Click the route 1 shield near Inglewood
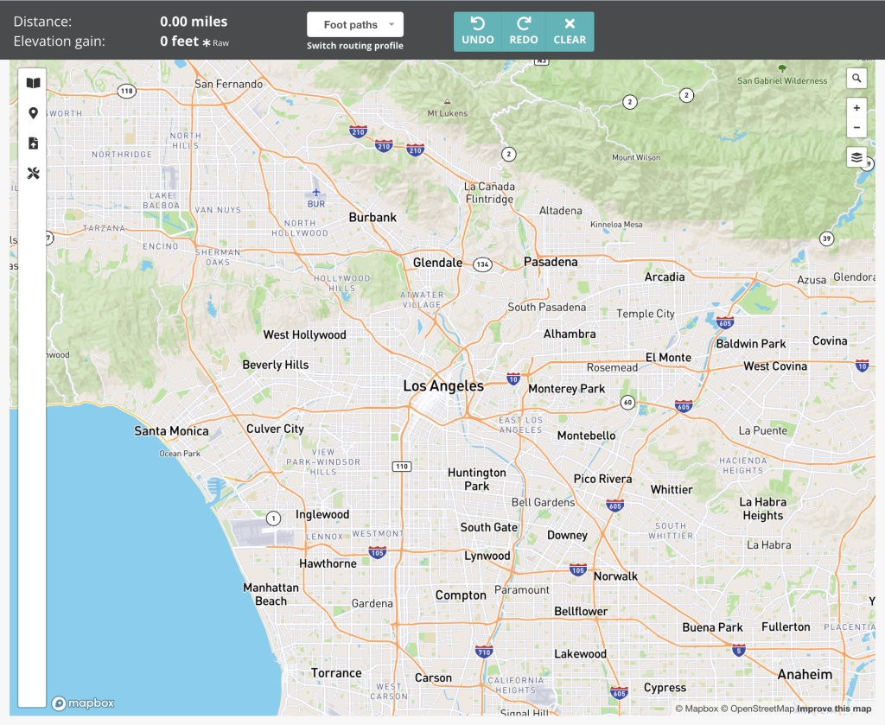The image size is (885, 725). pyautogui.click(x=273, y=518)
